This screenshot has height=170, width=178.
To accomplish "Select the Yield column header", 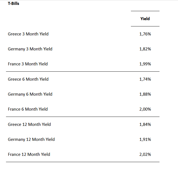I will pyautogui.click(x=145, y=19).
